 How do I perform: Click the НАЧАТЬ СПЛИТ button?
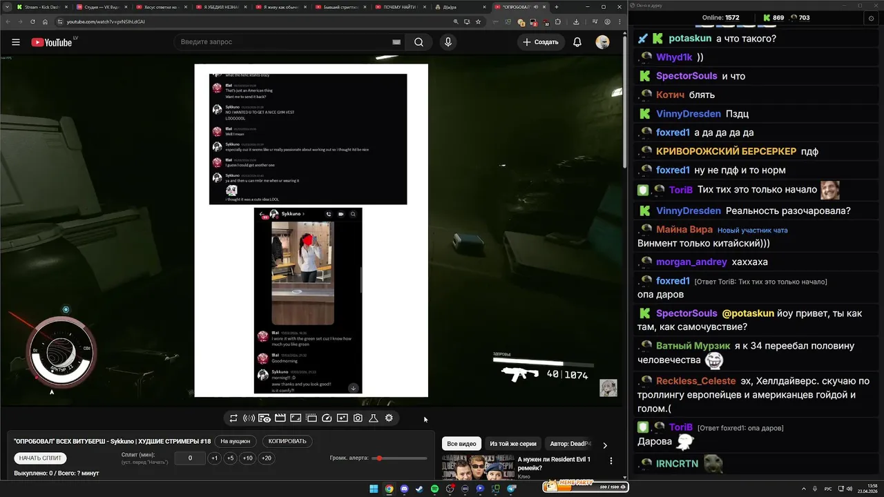tap(40, 458)
